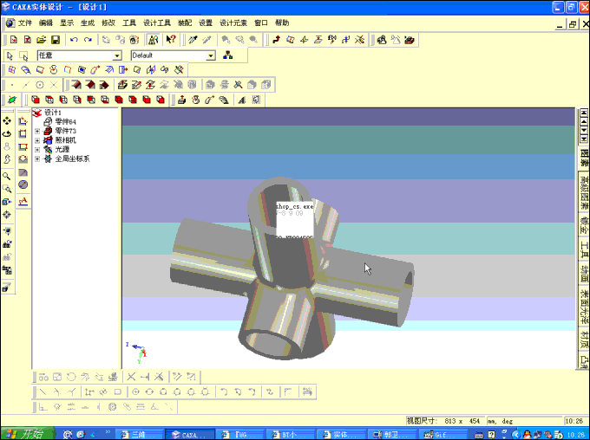Image resolution: width=590 pixels, height=440 pixels.
Task: Click the 开始 Start button
Action: 27,434
